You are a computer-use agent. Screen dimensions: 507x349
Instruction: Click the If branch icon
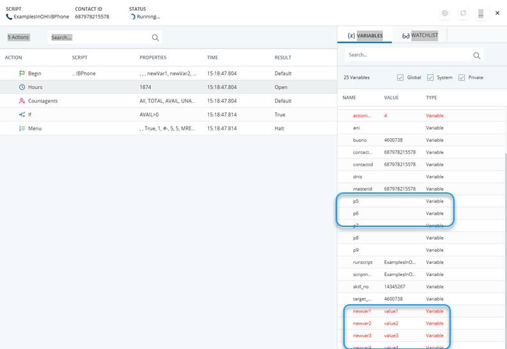click(x=22, y=114)
